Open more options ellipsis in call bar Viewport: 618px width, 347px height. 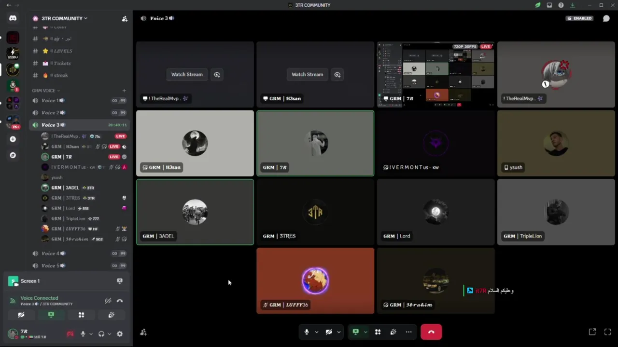pyautogui.click(x=408, y=332)
